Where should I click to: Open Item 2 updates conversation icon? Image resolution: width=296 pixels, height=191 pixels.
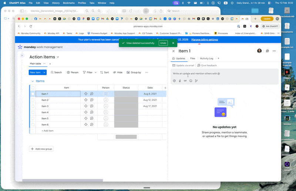point(92,100)
